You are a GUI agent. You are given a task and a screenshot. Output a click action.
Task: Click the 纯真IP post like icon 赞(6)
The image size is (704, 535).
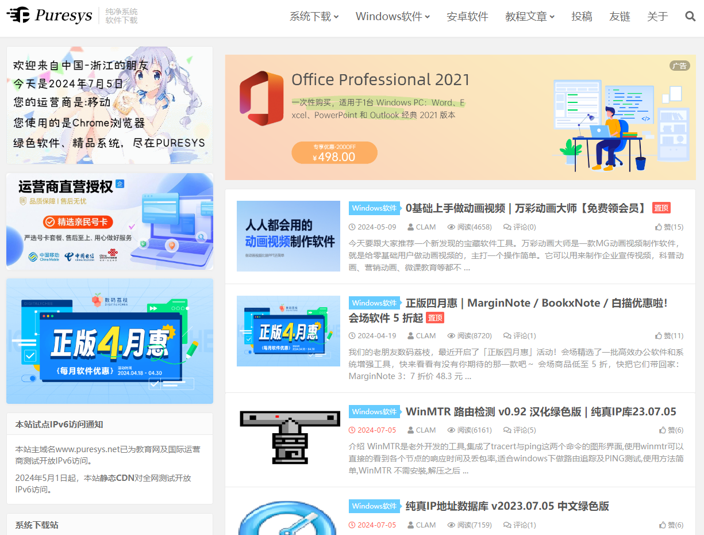click(663, 525)
